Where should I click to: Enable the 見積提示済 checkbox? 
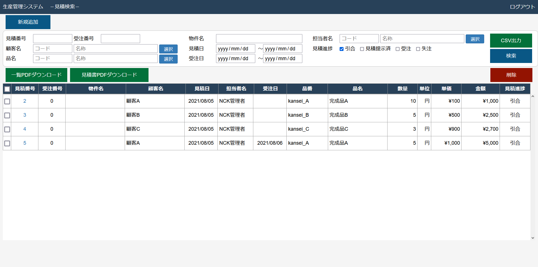(362, 49)
